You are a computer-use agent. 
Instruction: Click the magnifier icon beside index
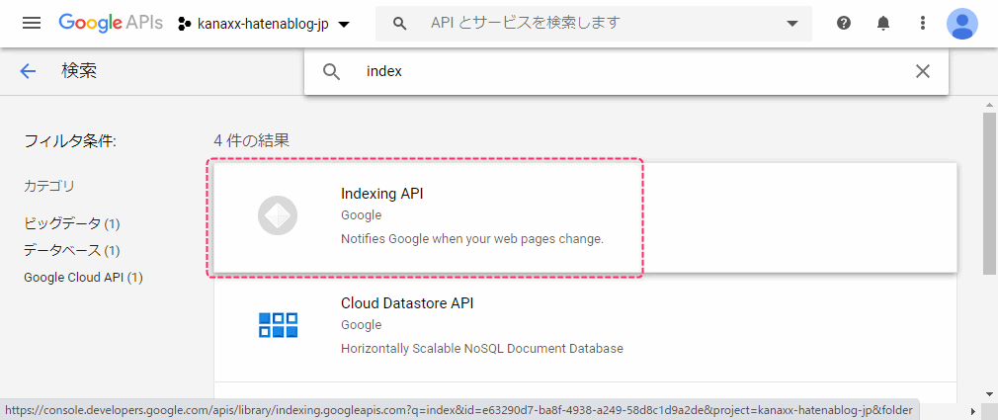coord(332,71)
